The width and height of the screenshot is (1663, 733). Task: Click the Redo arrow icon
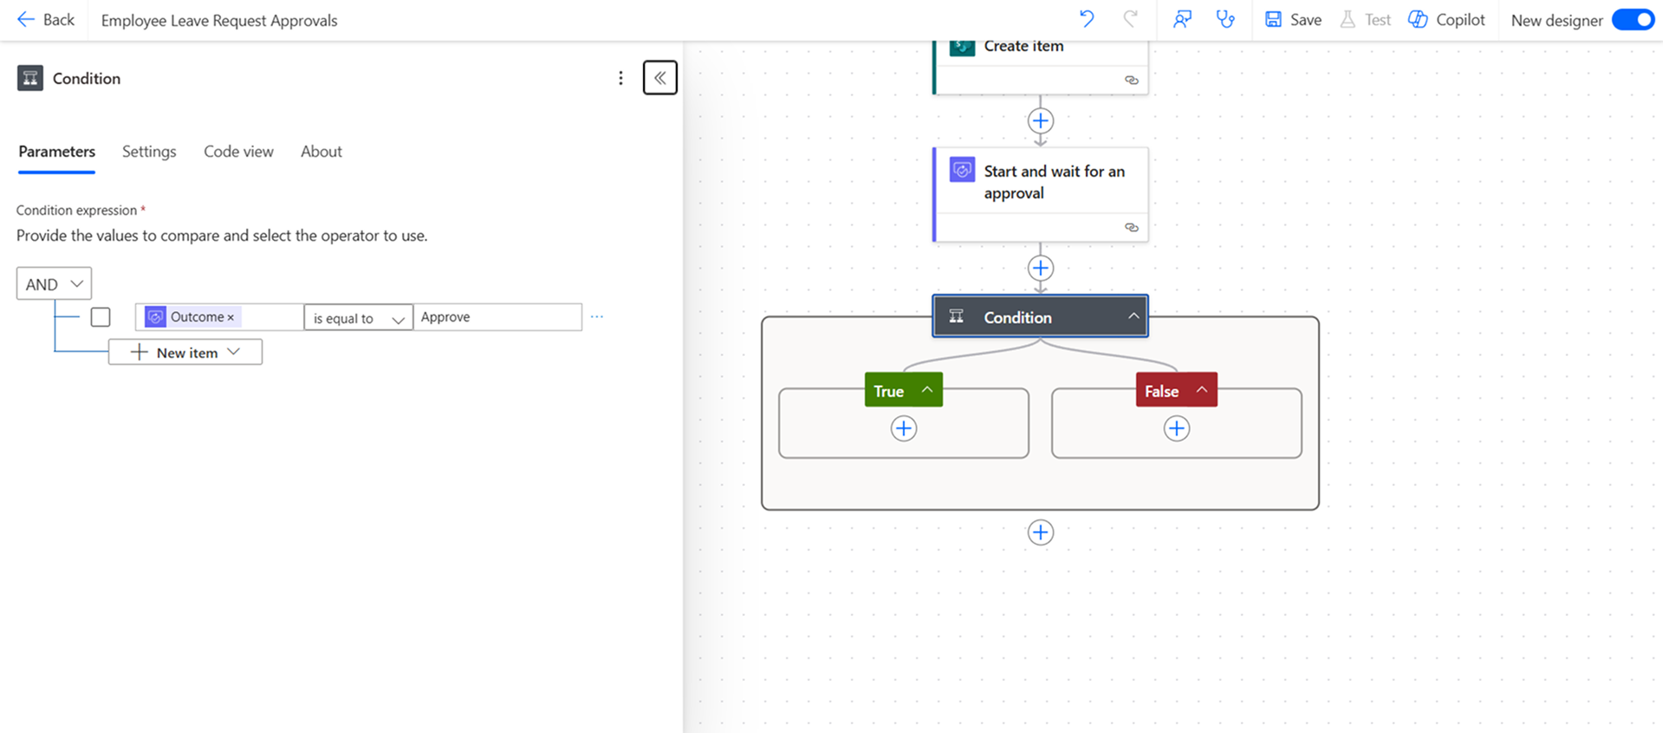tap(1130, 19)
